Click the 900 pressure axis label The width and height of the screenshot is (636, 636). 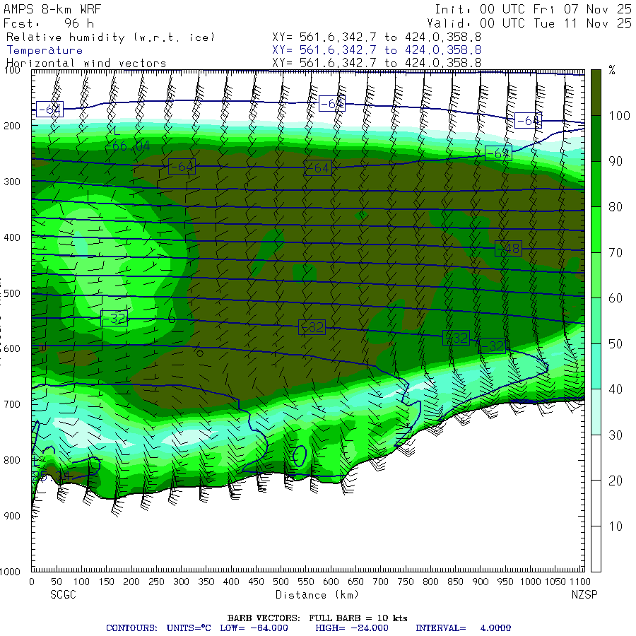click(x=12, y=516)
